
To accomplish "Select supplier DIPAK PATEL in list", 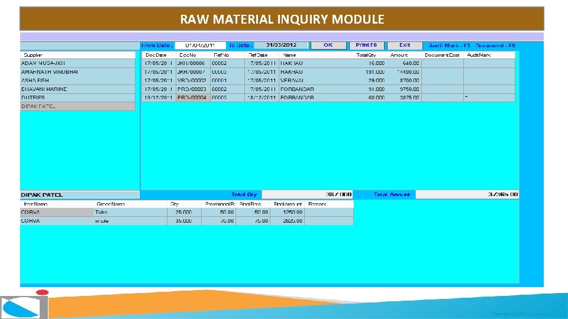I will point(78,106).
